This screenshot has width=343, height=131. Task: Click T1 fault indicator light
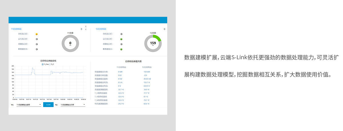pos(37,44)
